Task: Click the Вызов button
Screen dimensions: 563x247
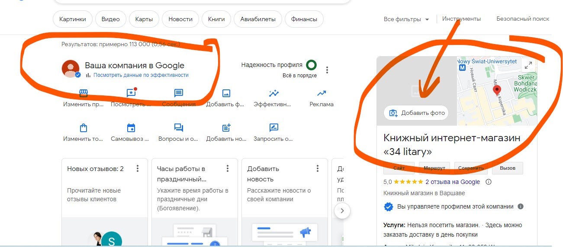Action: coord(507,168)
